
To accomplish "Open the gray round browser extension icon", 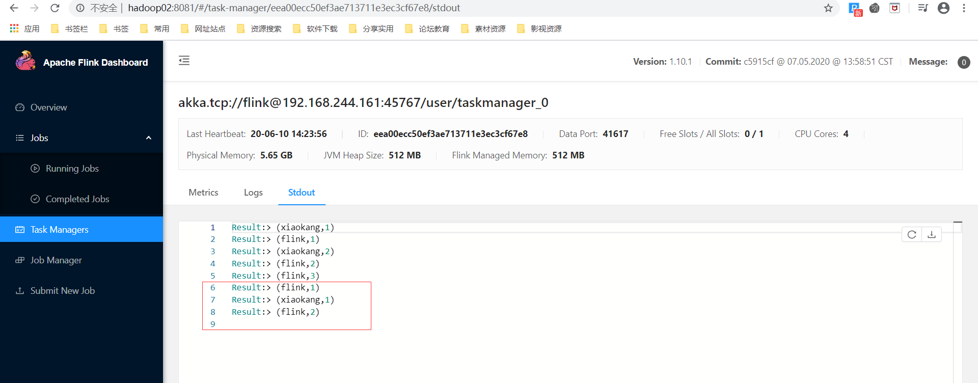I will click(x=875, y=8).
